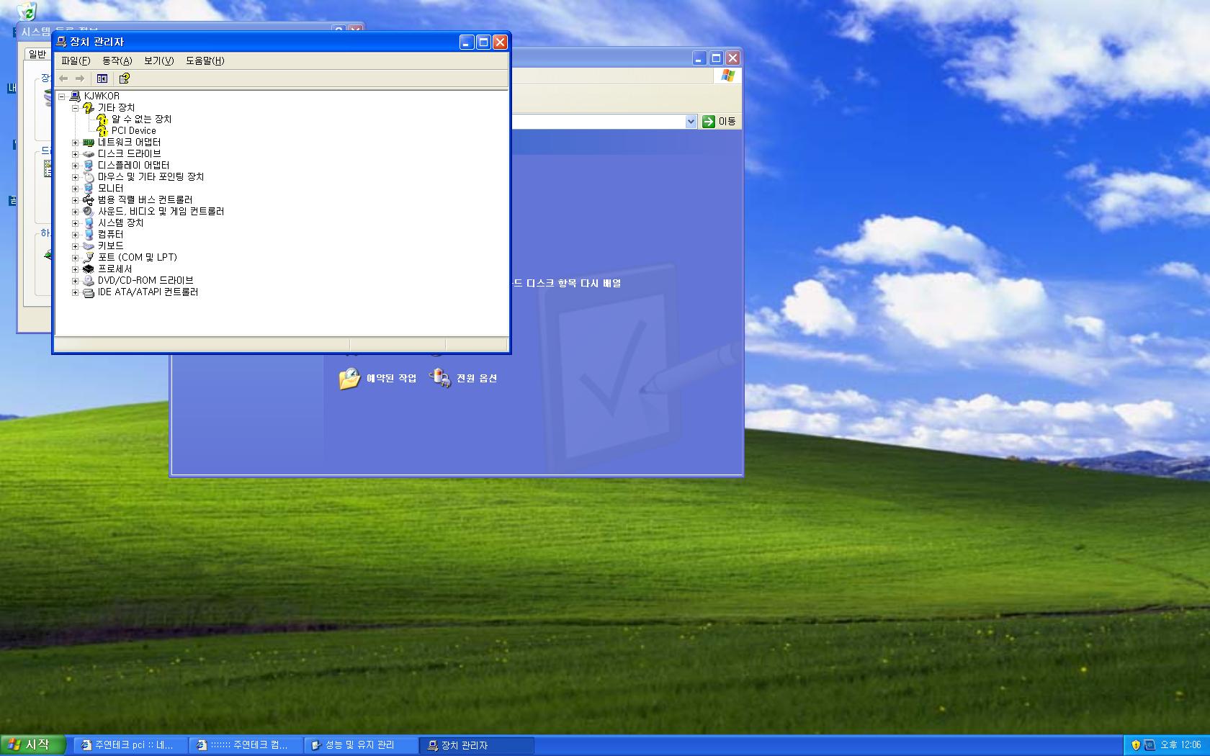The image size is (1210, 756).
Task: Select the KJWKOR computer root icon
Action: click(x=75, y=96)
